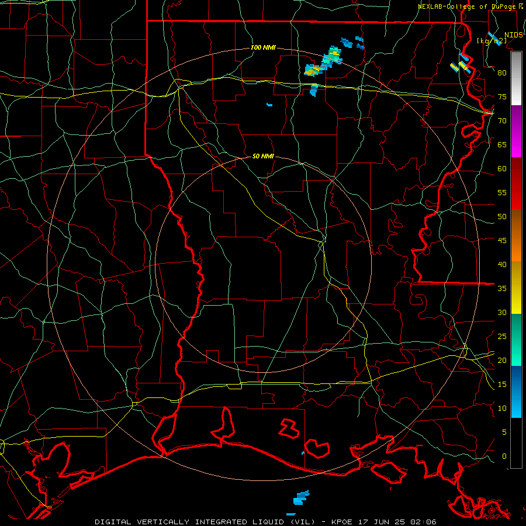526x526 pixels.
Task: Click the "100 NMI" range ring label
Action: pyautogui.click(x=263, y=48)
